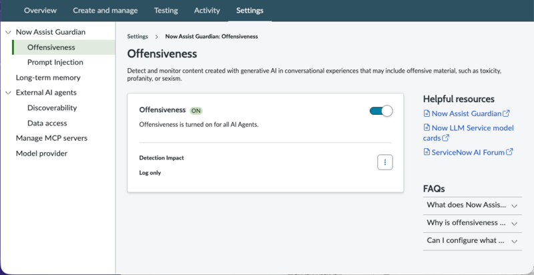Screen dimensions: 534x275
Task: Click document icon beside Now Assist Guardian link
Action: pos(427,113)
